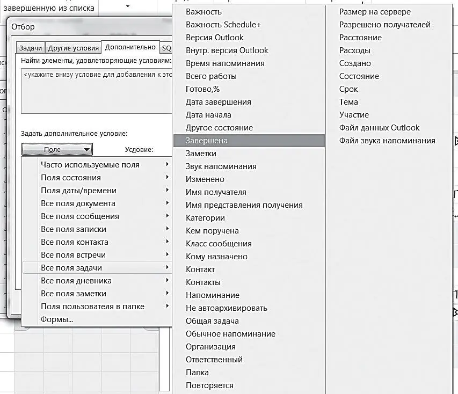The width and height of the screenshot is (458, 394).
Task: Open Все поля дневника submenu
Action: [x=97, y=280]
